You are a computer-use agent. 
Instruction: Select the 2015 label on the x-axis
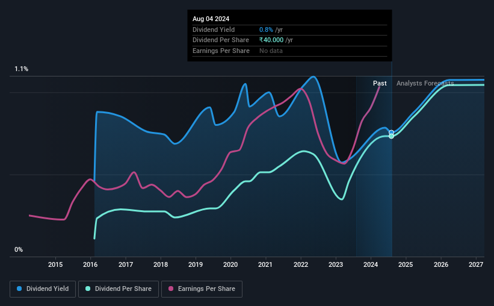(x=55, y=264)
